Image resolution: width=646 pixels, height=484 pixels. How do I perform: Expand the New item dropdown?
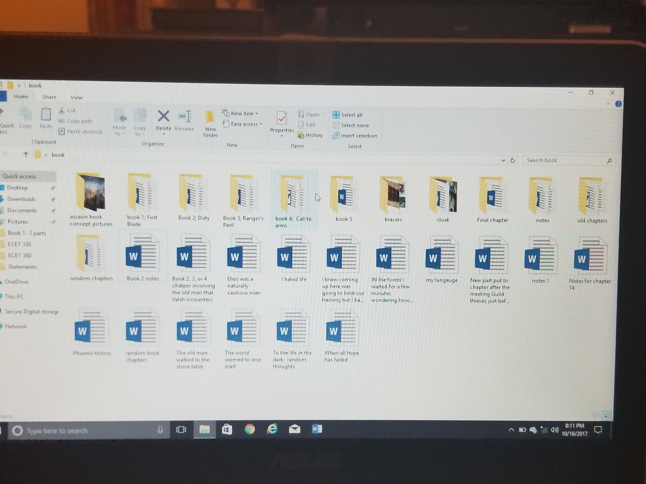[240, 113]
